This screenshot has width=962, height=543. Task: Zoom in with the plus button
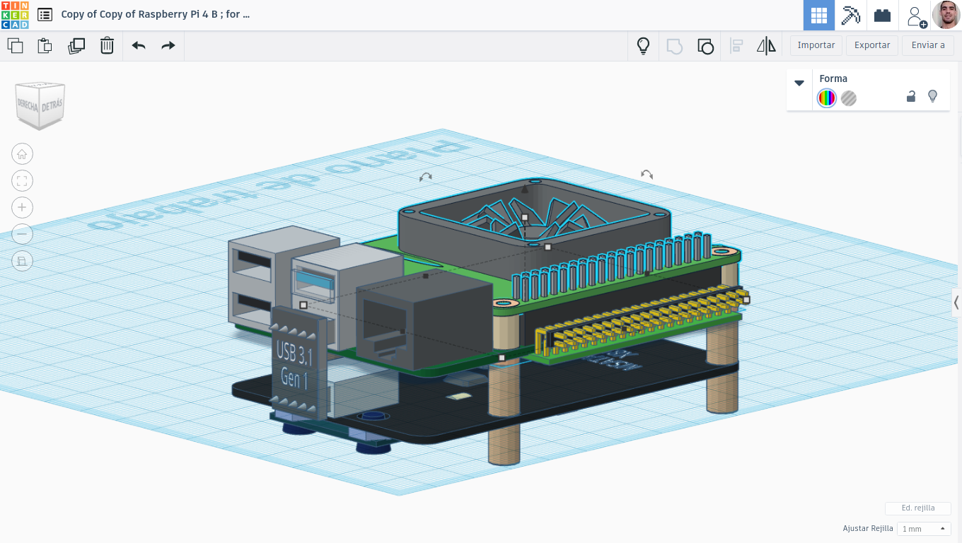click(22, 207)
